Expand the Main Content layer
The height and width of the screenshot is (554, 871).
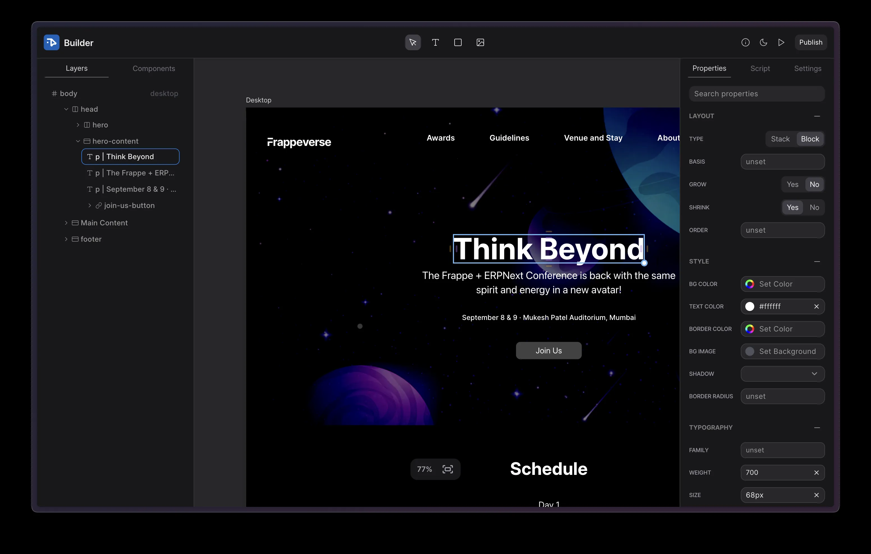pyautogui.click(x=66, y=223)
